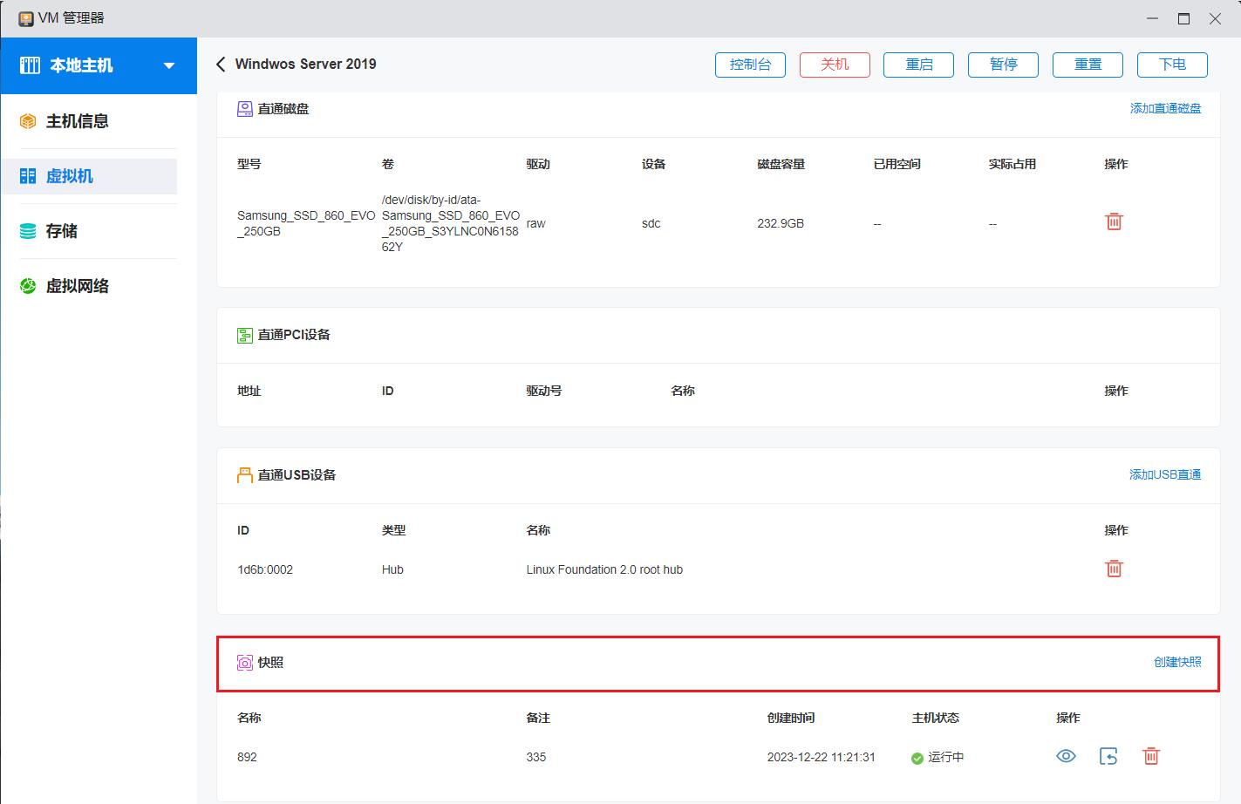
Task: Click the 重启 restart button
Action: point(918,65)
